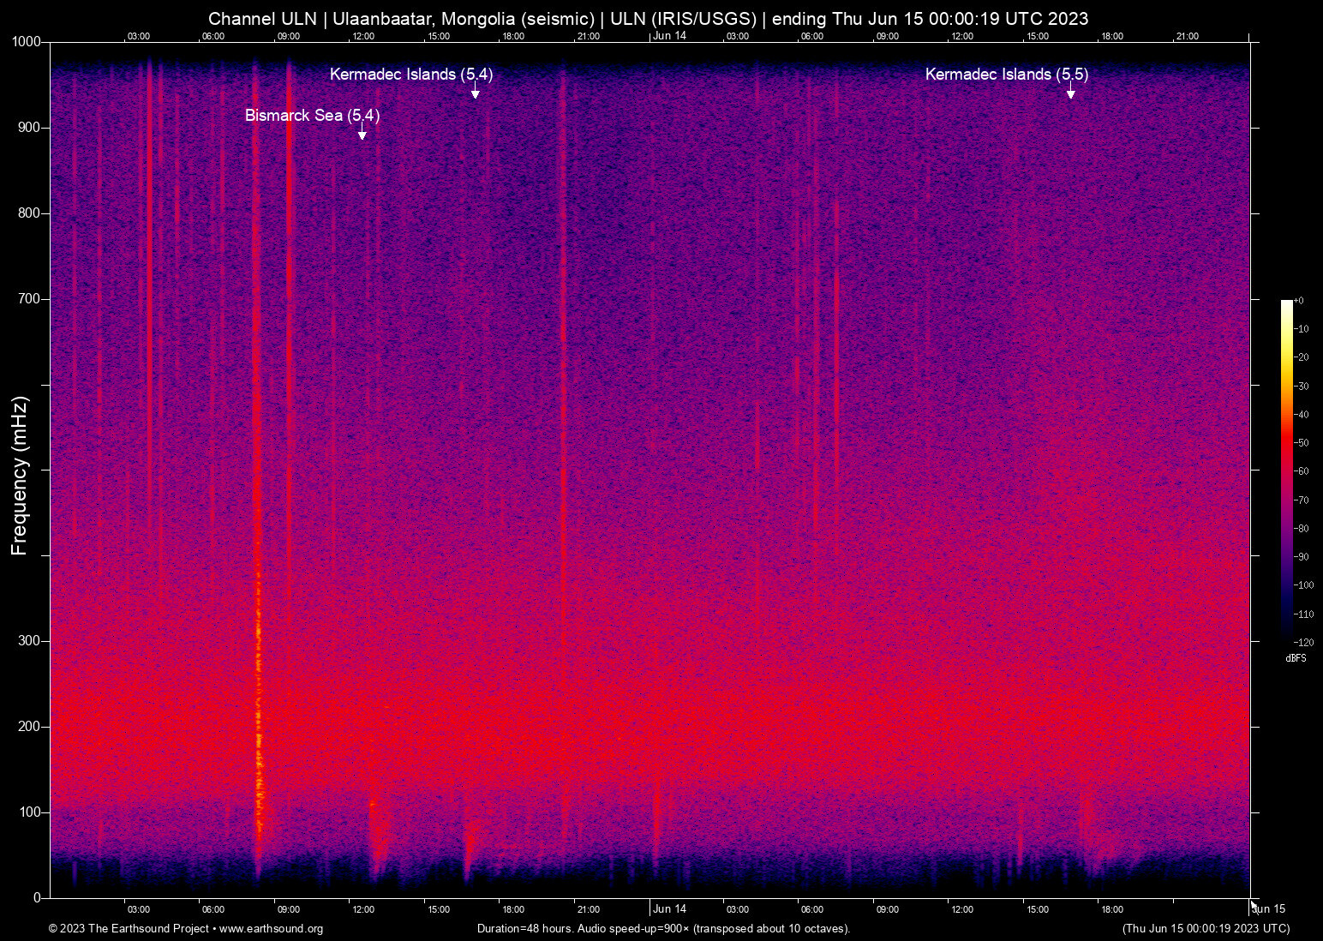Click the -60 mark on the colorbar
The width and height of the screenshot is (1323, 941).
(1302, 471)
